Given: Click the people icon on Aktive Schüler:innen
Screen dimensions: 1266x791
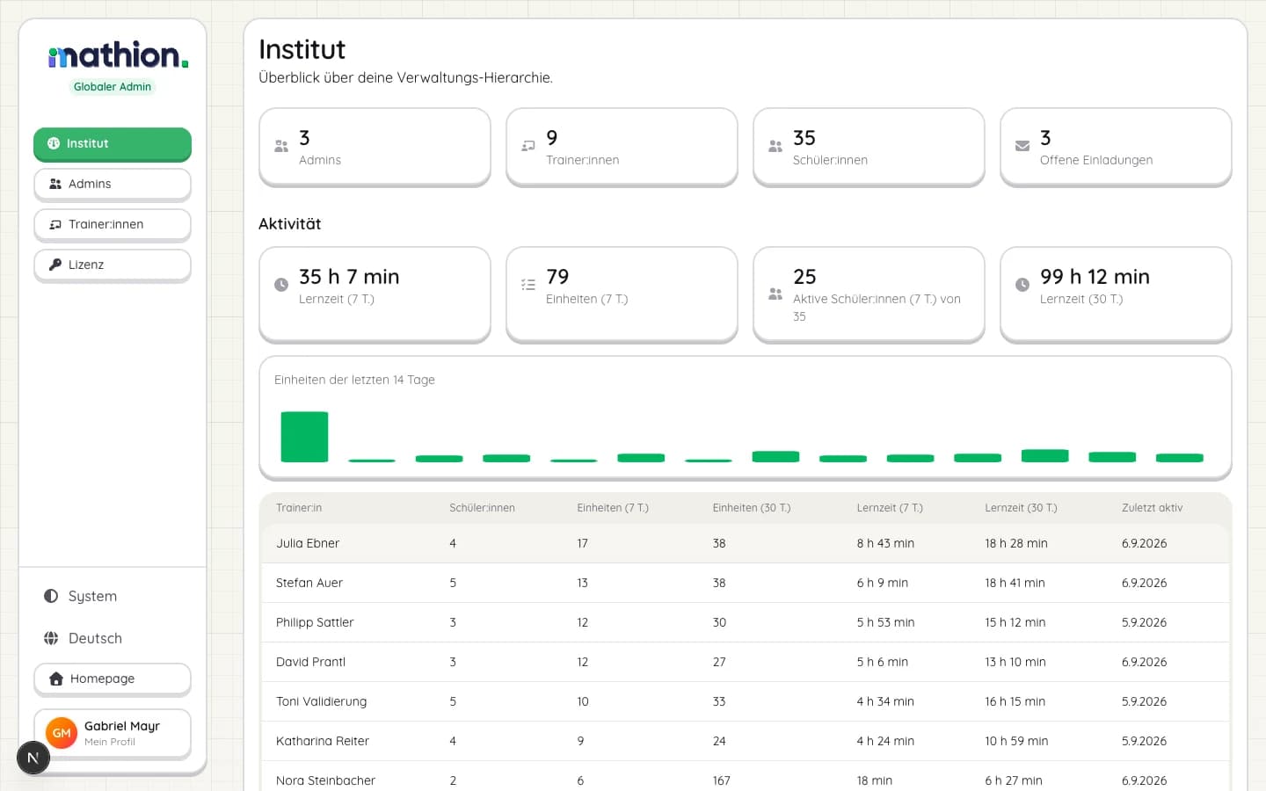Looking at the screenshot, I should 775,294.
